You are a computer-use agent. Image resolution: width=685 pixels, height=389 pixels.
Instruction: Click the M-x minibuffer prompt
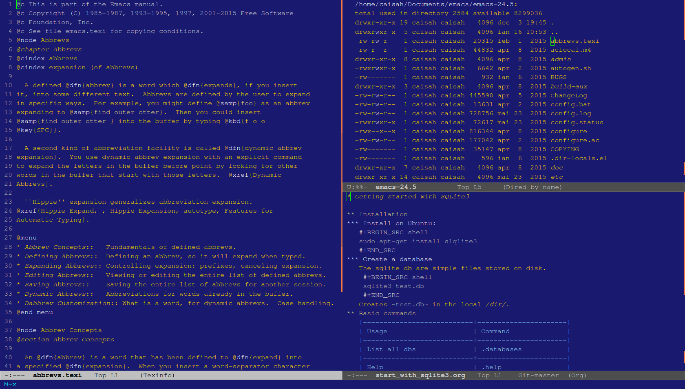[x=10, y=384]
